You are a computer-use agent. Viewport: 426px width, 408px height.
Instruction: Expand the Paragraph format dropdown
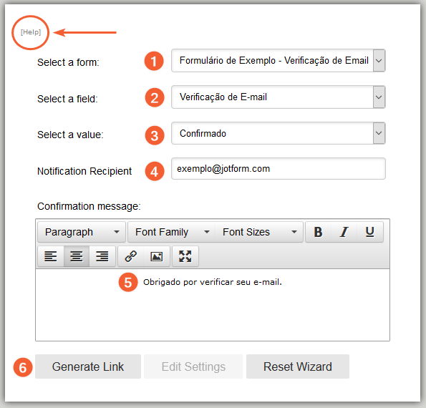pos(82,232)
